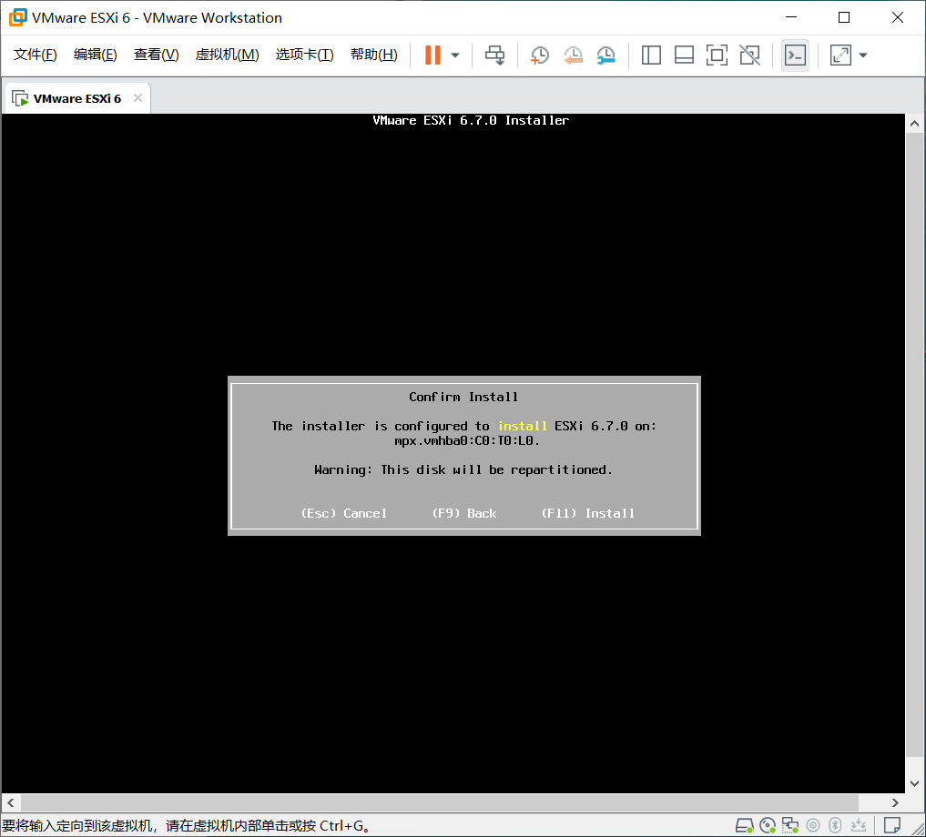Click the Confirm Install dialog title

click(463, 397)
